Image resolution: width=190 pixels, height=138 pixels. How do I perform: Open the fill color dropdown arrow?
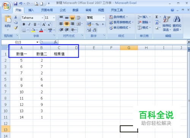coord(37,30)
